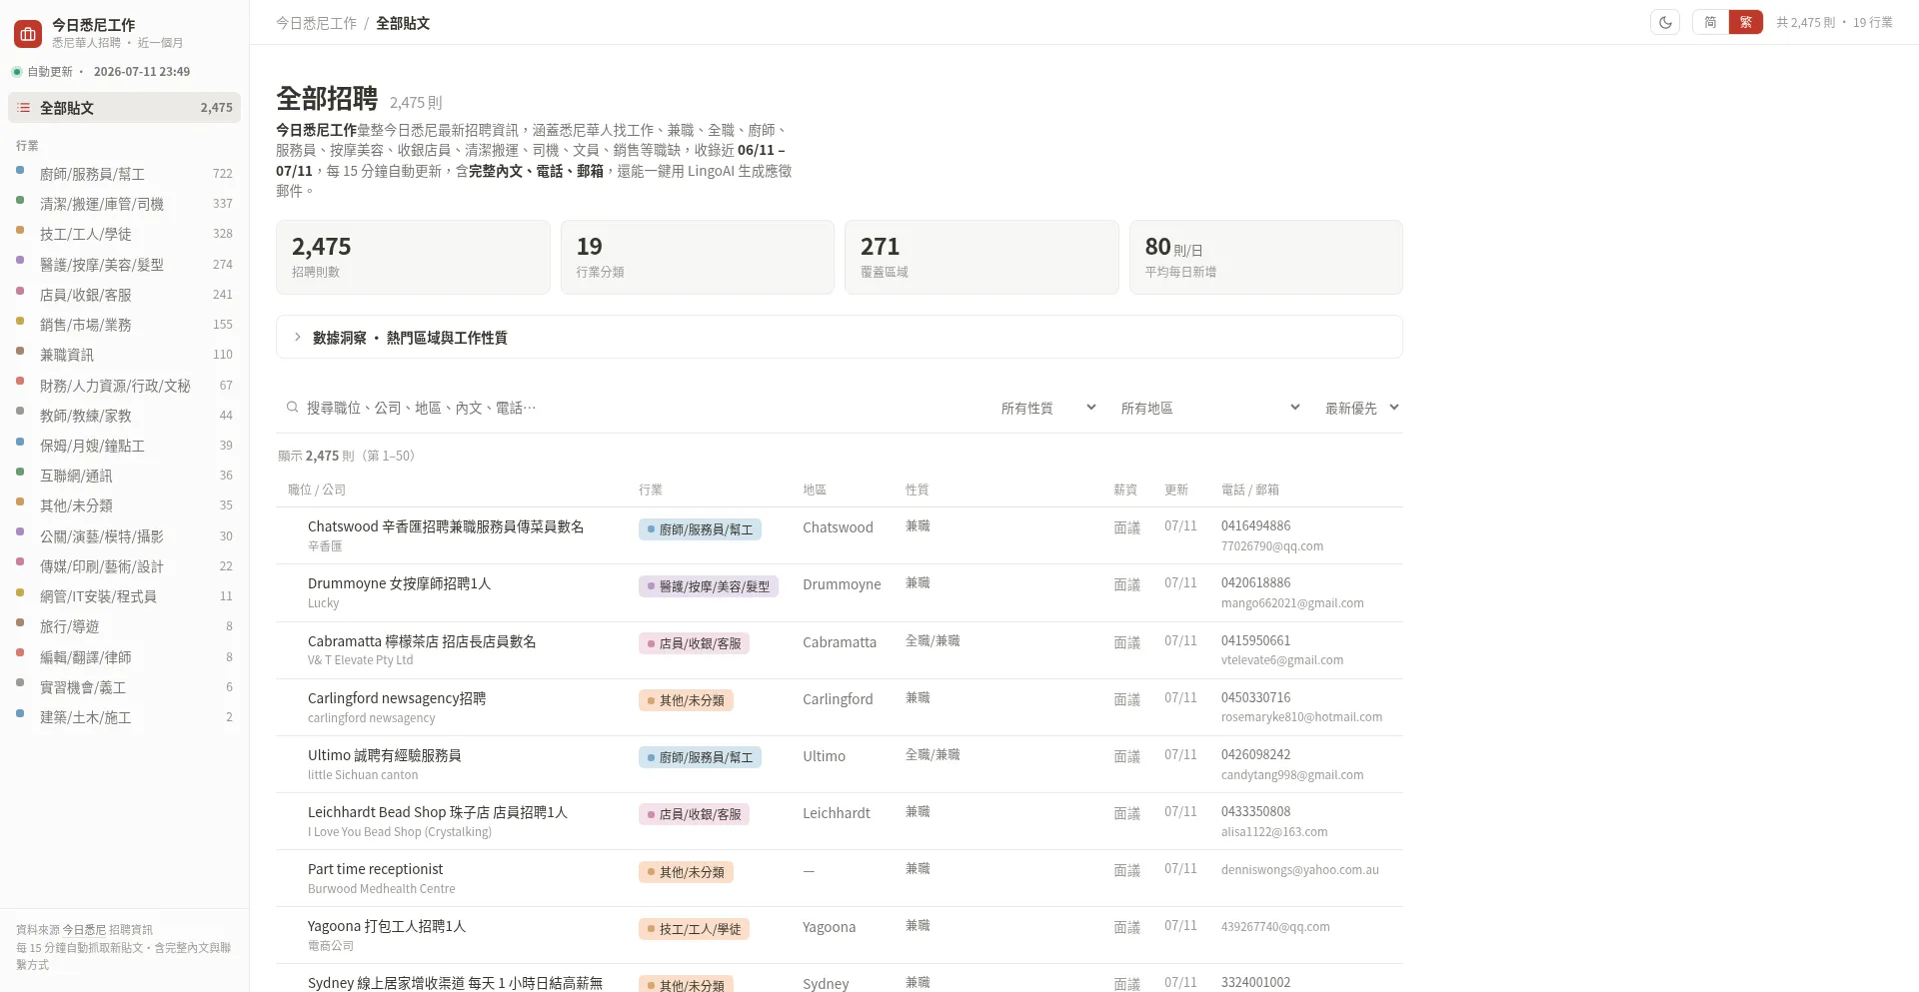Image resolution: width=1919 pixels, height=992 pixels.
Task: Open 保姆/月嫂/鐘點工 category
Action: 124,446
